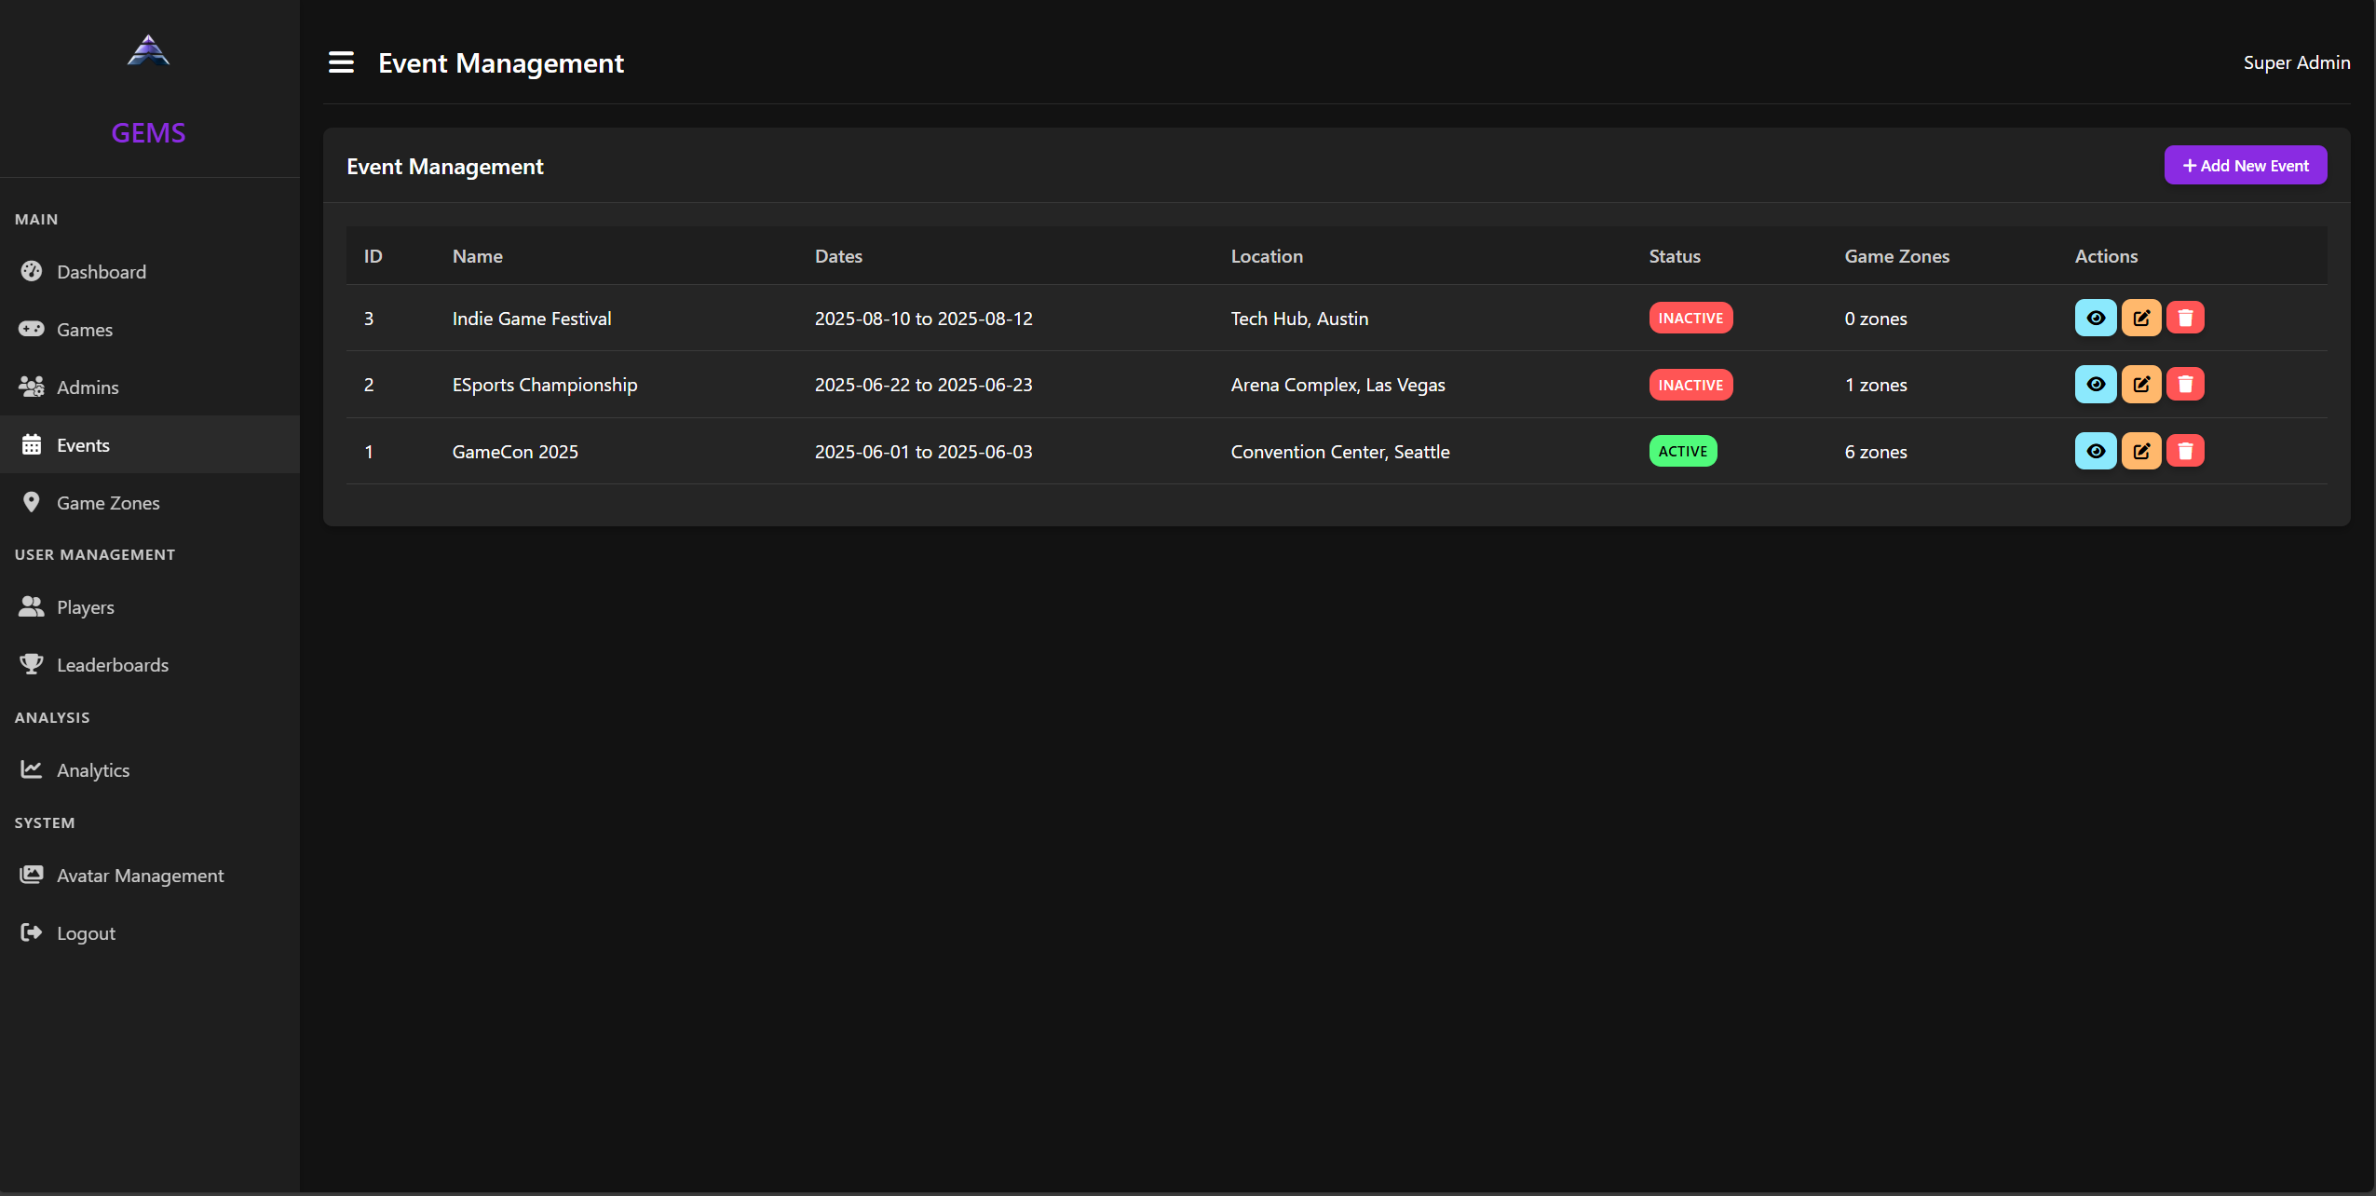The image size is (2376, 1196).
Task: Edit the Indie Game Festival event
Action: coord(2140,318)
